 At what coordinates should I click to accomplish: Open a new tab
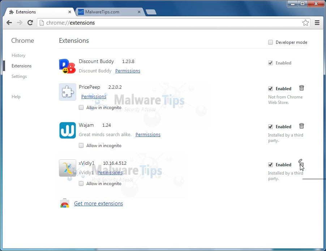coord(151,12)
